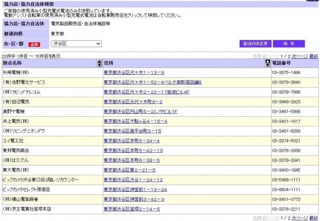320x221 pixels.
Task: Open address link 本町5-34-4
Action: click(132, 141)
